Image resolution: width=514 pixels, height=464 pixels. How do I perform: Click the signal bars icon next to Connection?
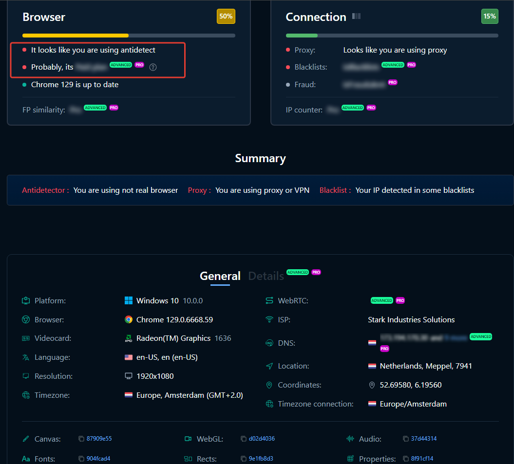click(x=356, y=17)
